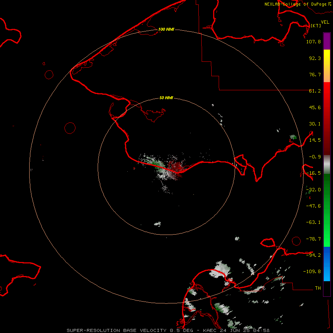
Task: Click the 92.3 velocity scale value
Action: (315, 58)
